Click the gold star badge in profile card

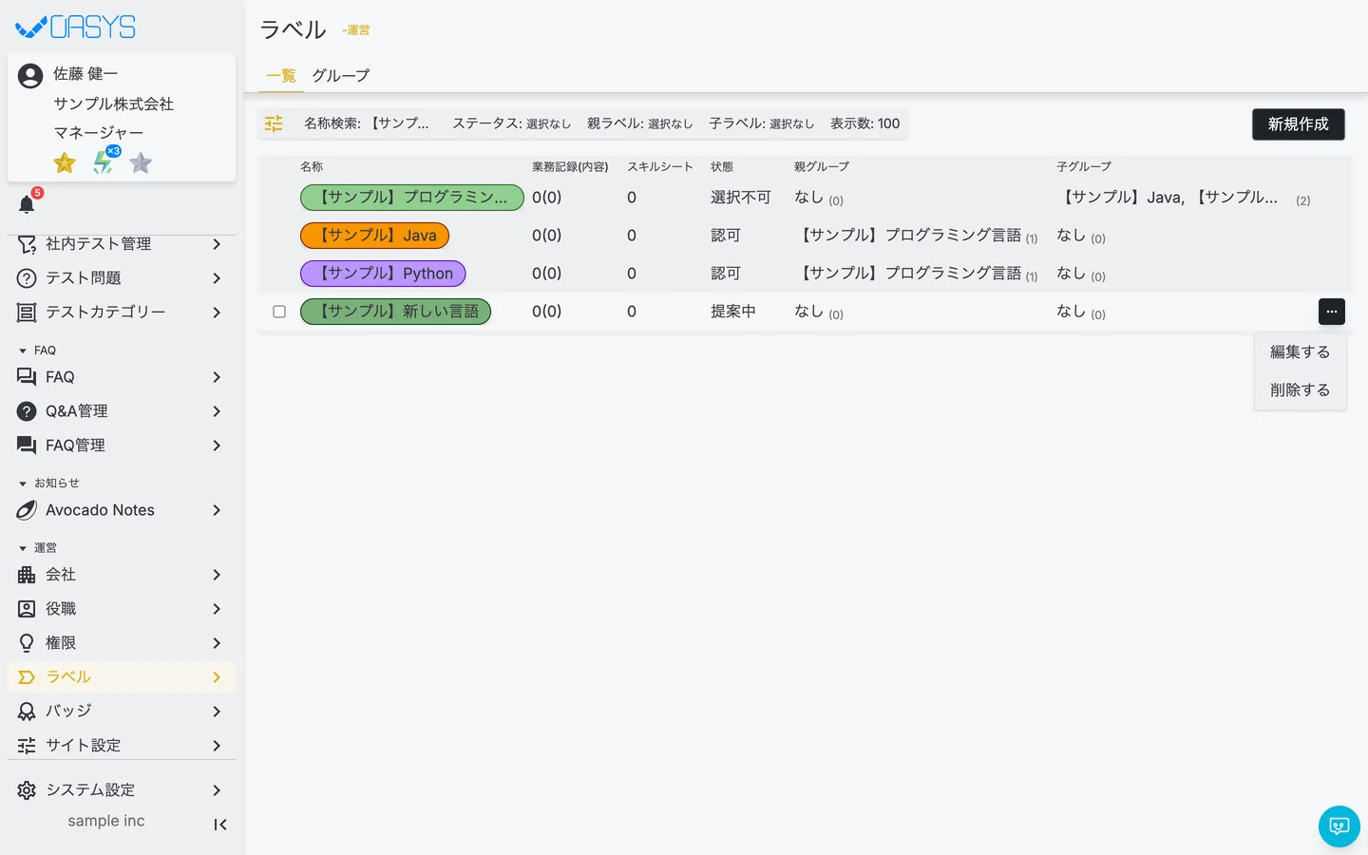click(65, 163)
